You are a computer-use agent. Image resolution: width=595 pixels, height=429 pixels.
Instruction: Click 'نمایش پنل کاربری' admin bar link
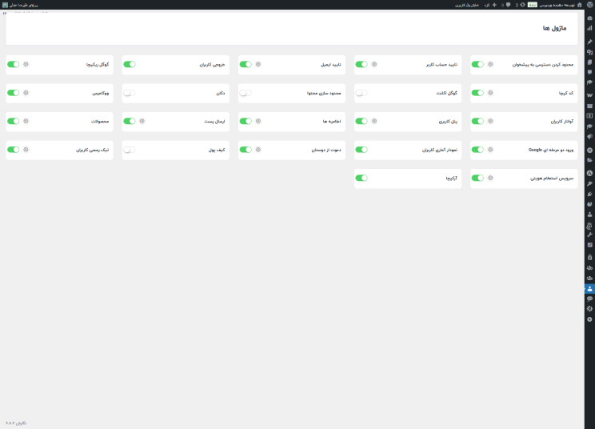(x=467, y=5)
